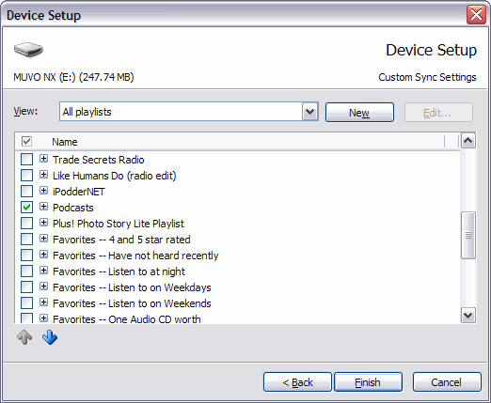Screen dimensions: 491x403
Task: Click the Finish button
Action: click(x=368, y=382)
